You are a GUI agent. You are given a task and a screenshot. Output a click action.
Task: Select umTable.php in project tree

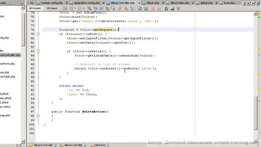[7, 77]
